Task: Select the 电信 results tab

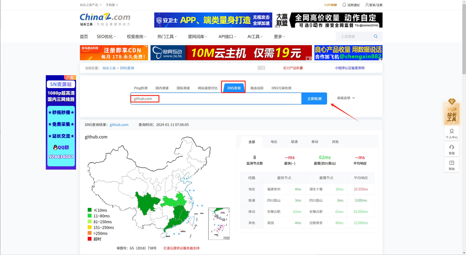Action: point(274,142)
